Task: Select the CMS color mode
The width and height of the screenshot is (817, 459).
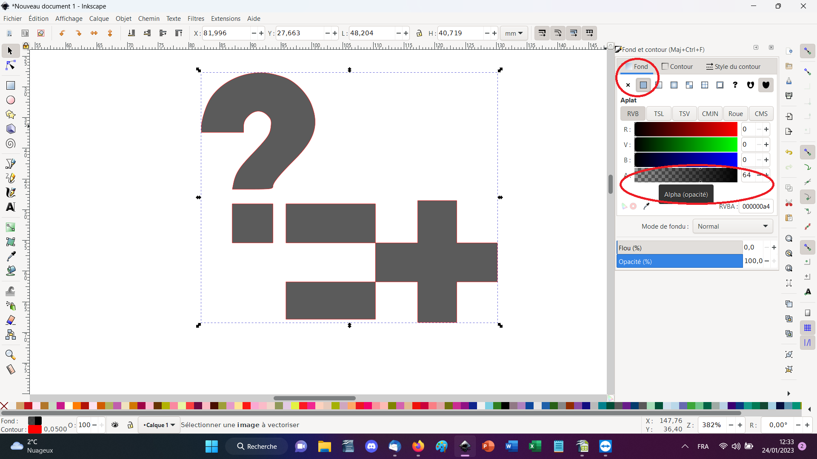Action: coord(761,113)
